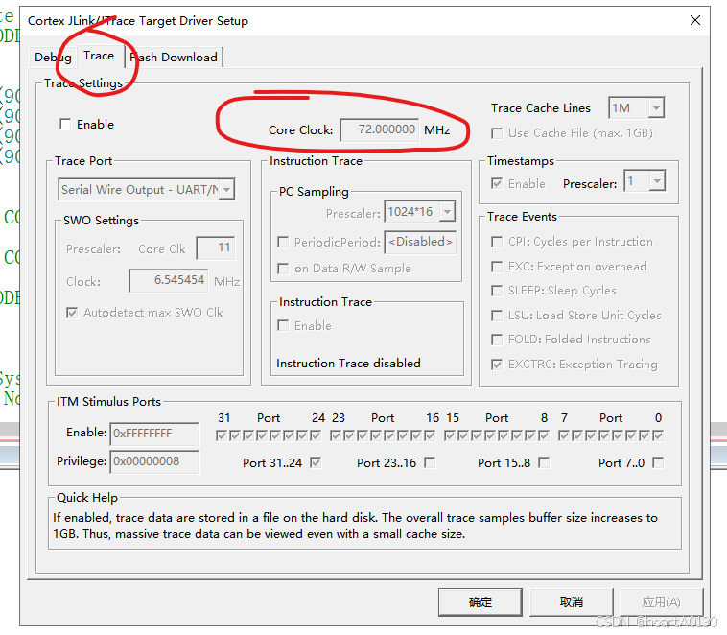The height and width of the screenshot is (635, 727).
Task: Select the Trace tab
Action: point(99,56)
